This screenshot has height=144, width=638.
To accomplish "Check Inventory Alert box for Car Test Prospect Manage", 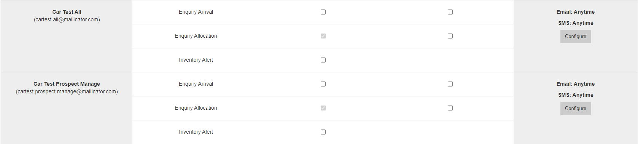I will (323, 132).
